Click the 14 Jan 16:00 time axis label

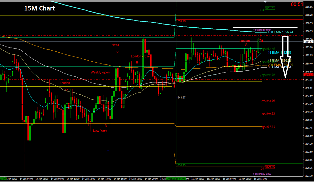coord(120,179)
